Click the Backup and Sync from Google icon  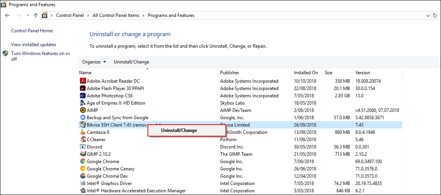83,118
